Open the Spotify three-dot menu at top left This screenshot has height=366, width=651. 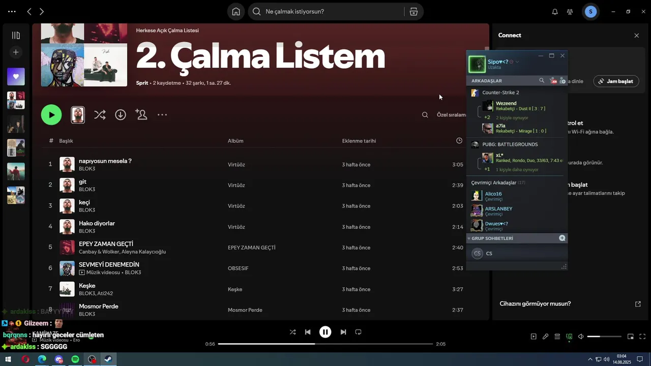12,11
